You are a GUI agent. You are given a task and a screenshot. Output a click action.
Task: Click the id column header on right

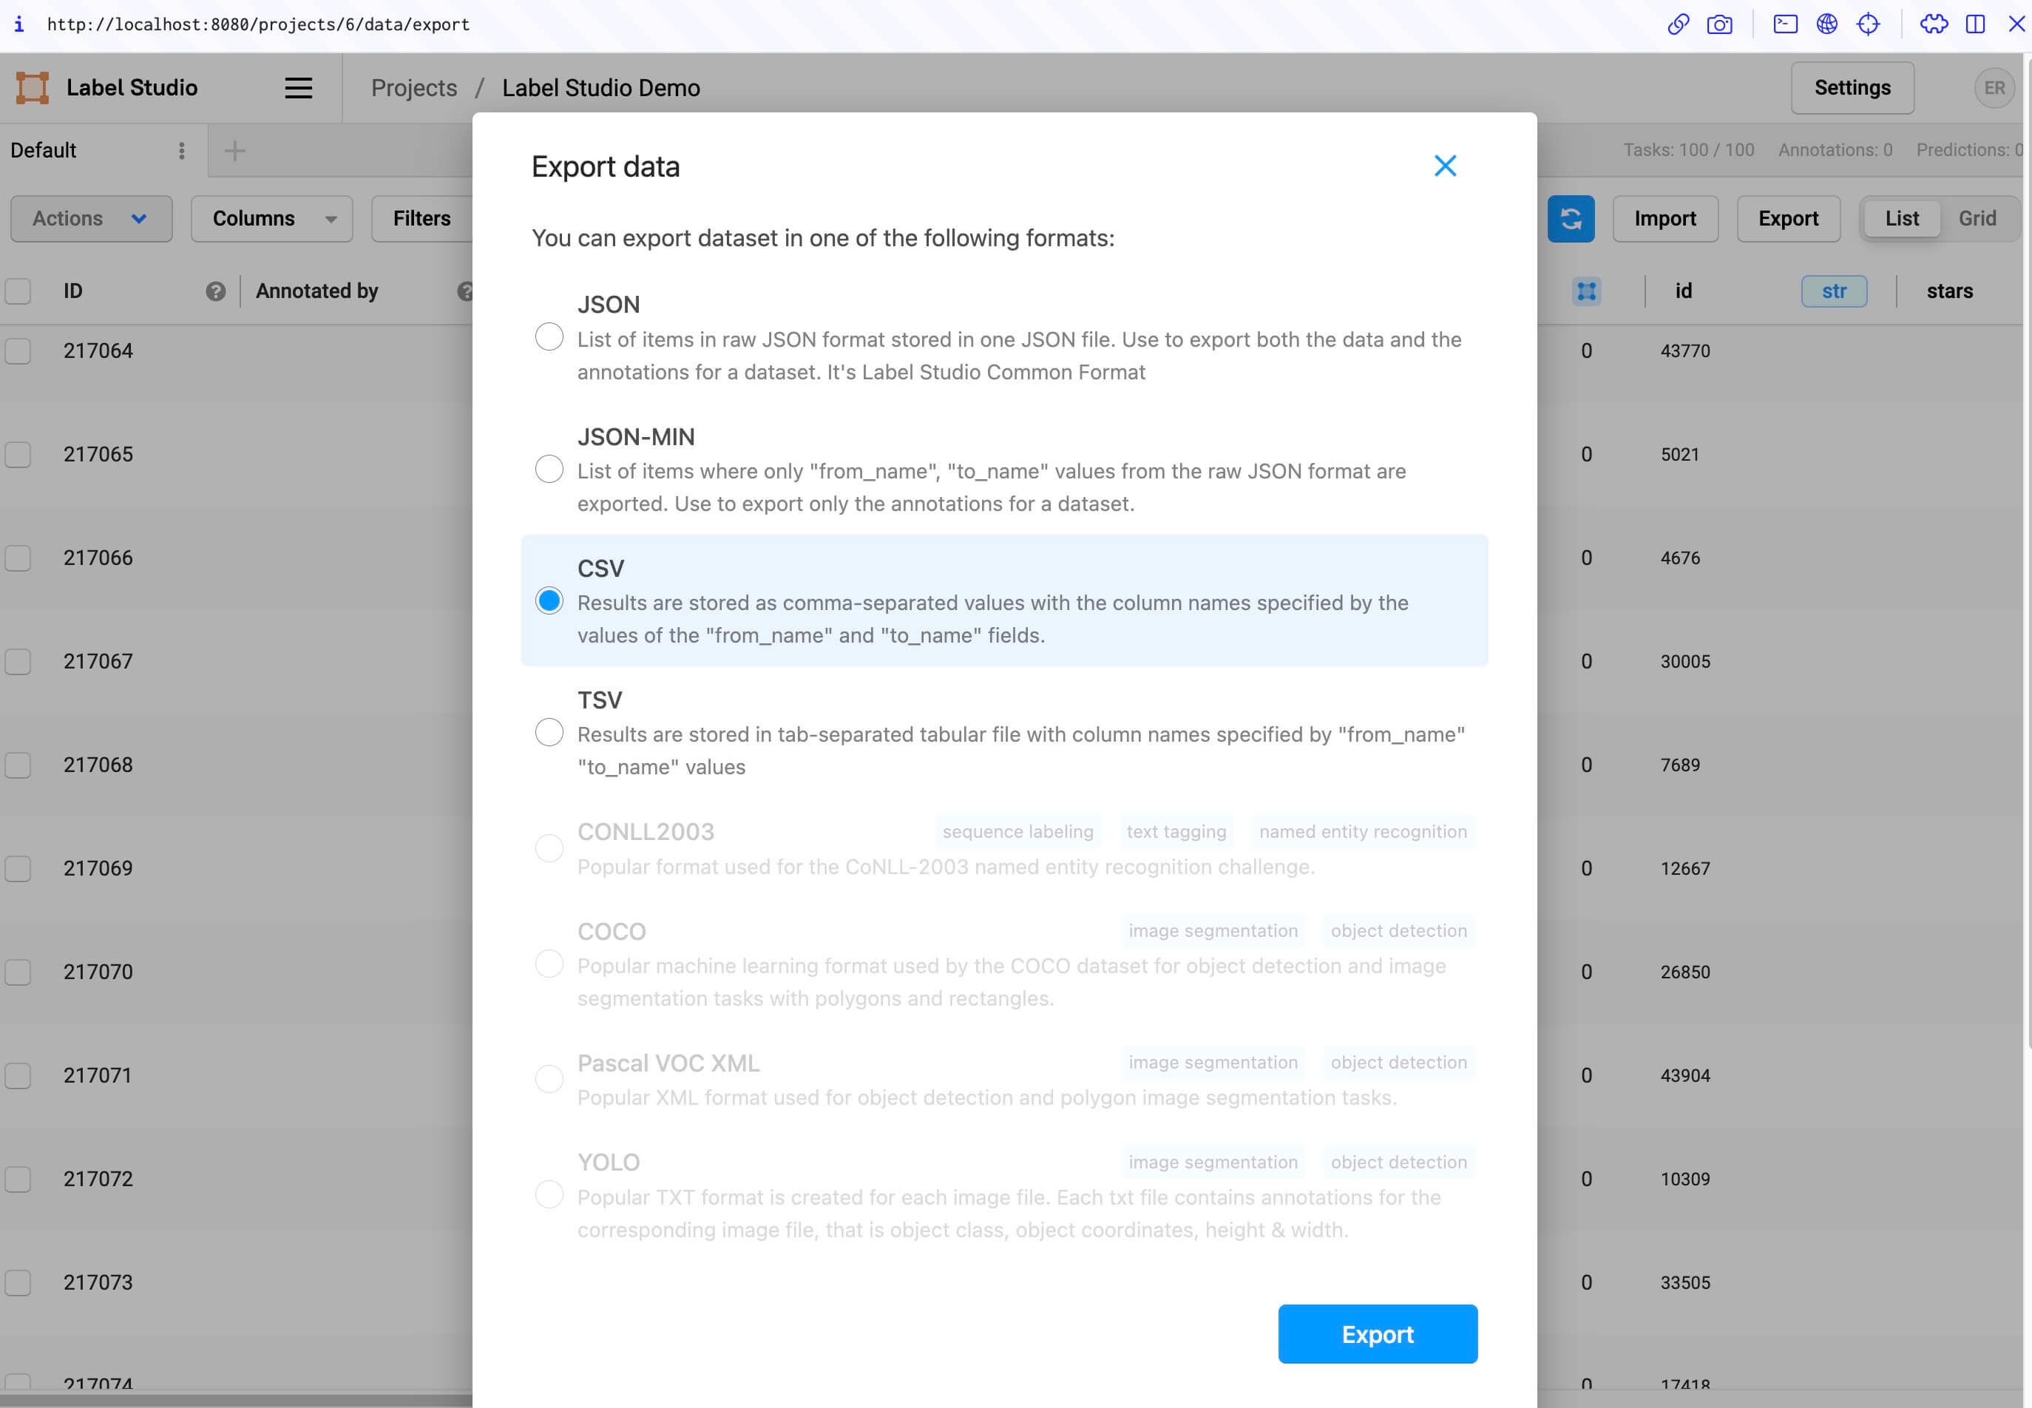pyautogui.click(x=1683, y=291)
